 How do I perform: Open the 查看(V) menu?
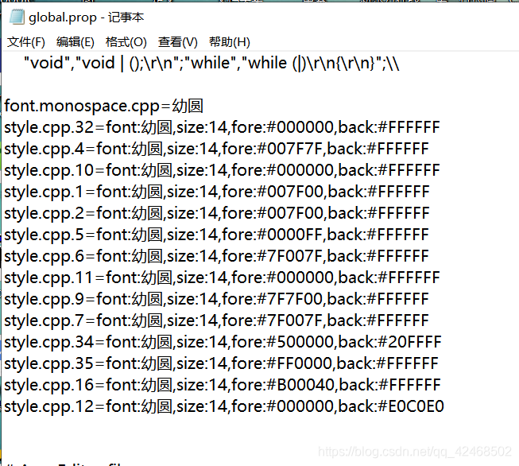[178, 42]
